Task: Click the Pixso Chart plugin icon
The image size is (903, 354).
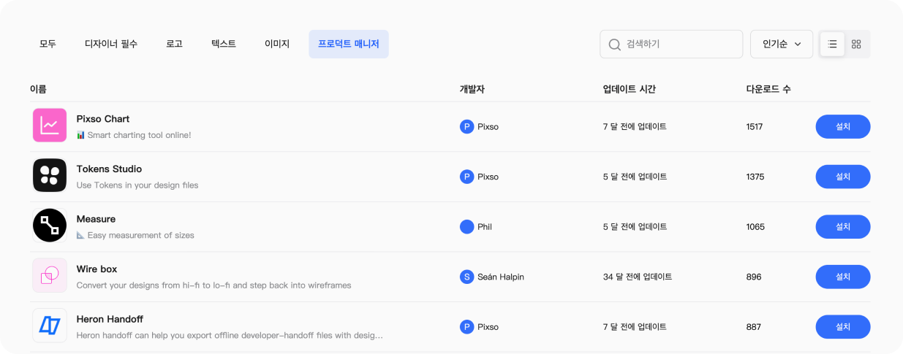Action: point(50,126)
